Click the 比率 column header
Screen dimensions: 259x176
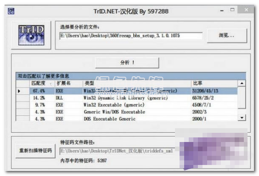click(x=214, y=83)
